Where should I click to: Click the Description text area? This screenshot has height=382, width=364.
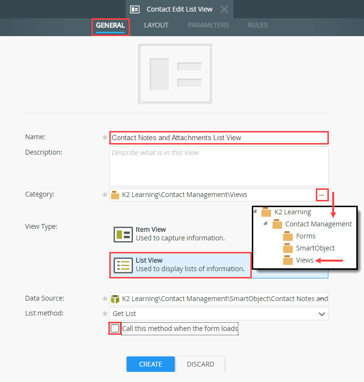(x=219, y=166)
